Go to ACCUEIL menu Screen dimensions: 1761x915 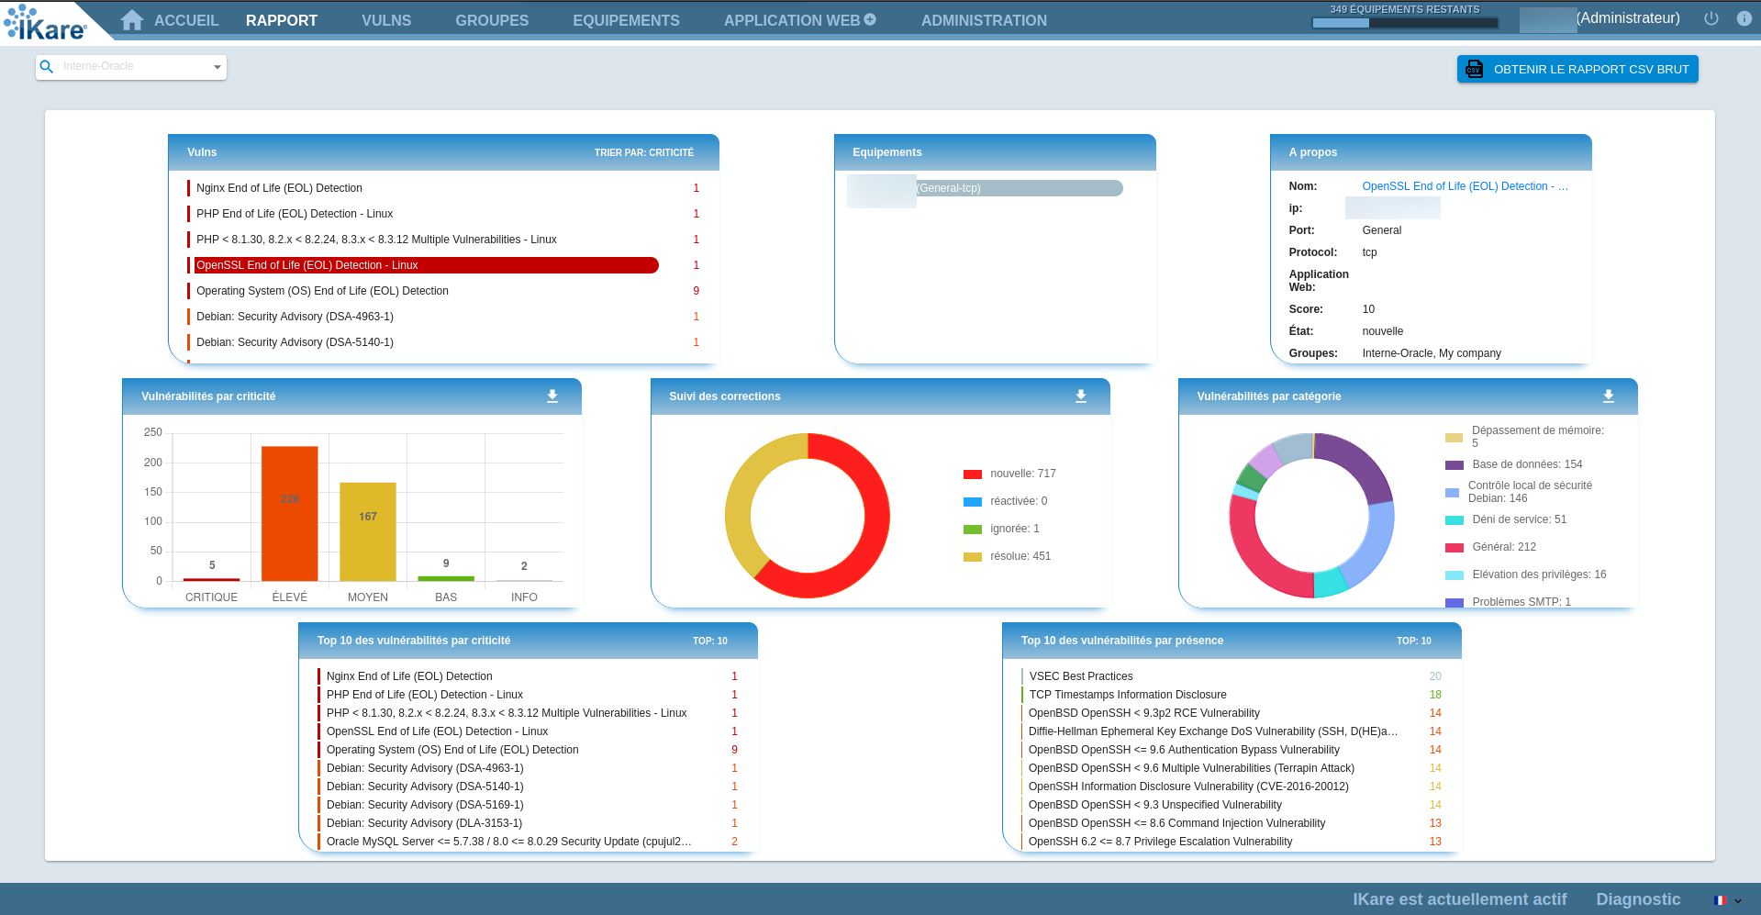pos(186,20)
